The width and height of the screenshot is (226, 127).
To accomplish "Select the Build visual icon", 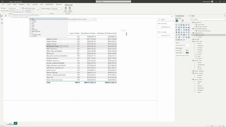I will (x=177, y=21).
